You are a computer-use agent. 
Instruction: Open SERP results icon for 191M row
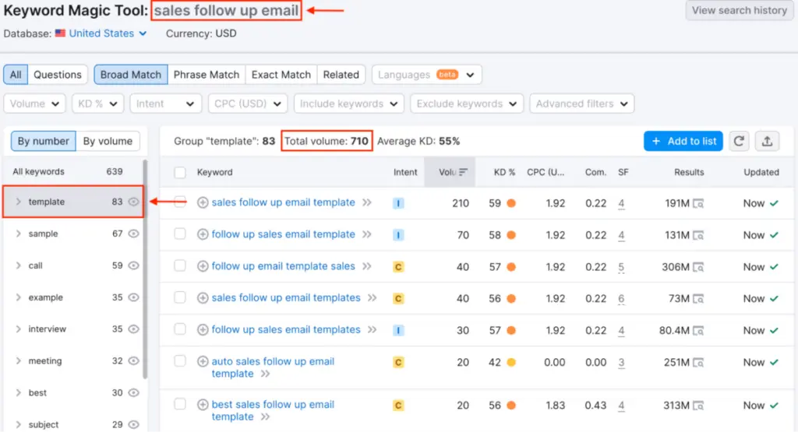click(x=699, y=203)
